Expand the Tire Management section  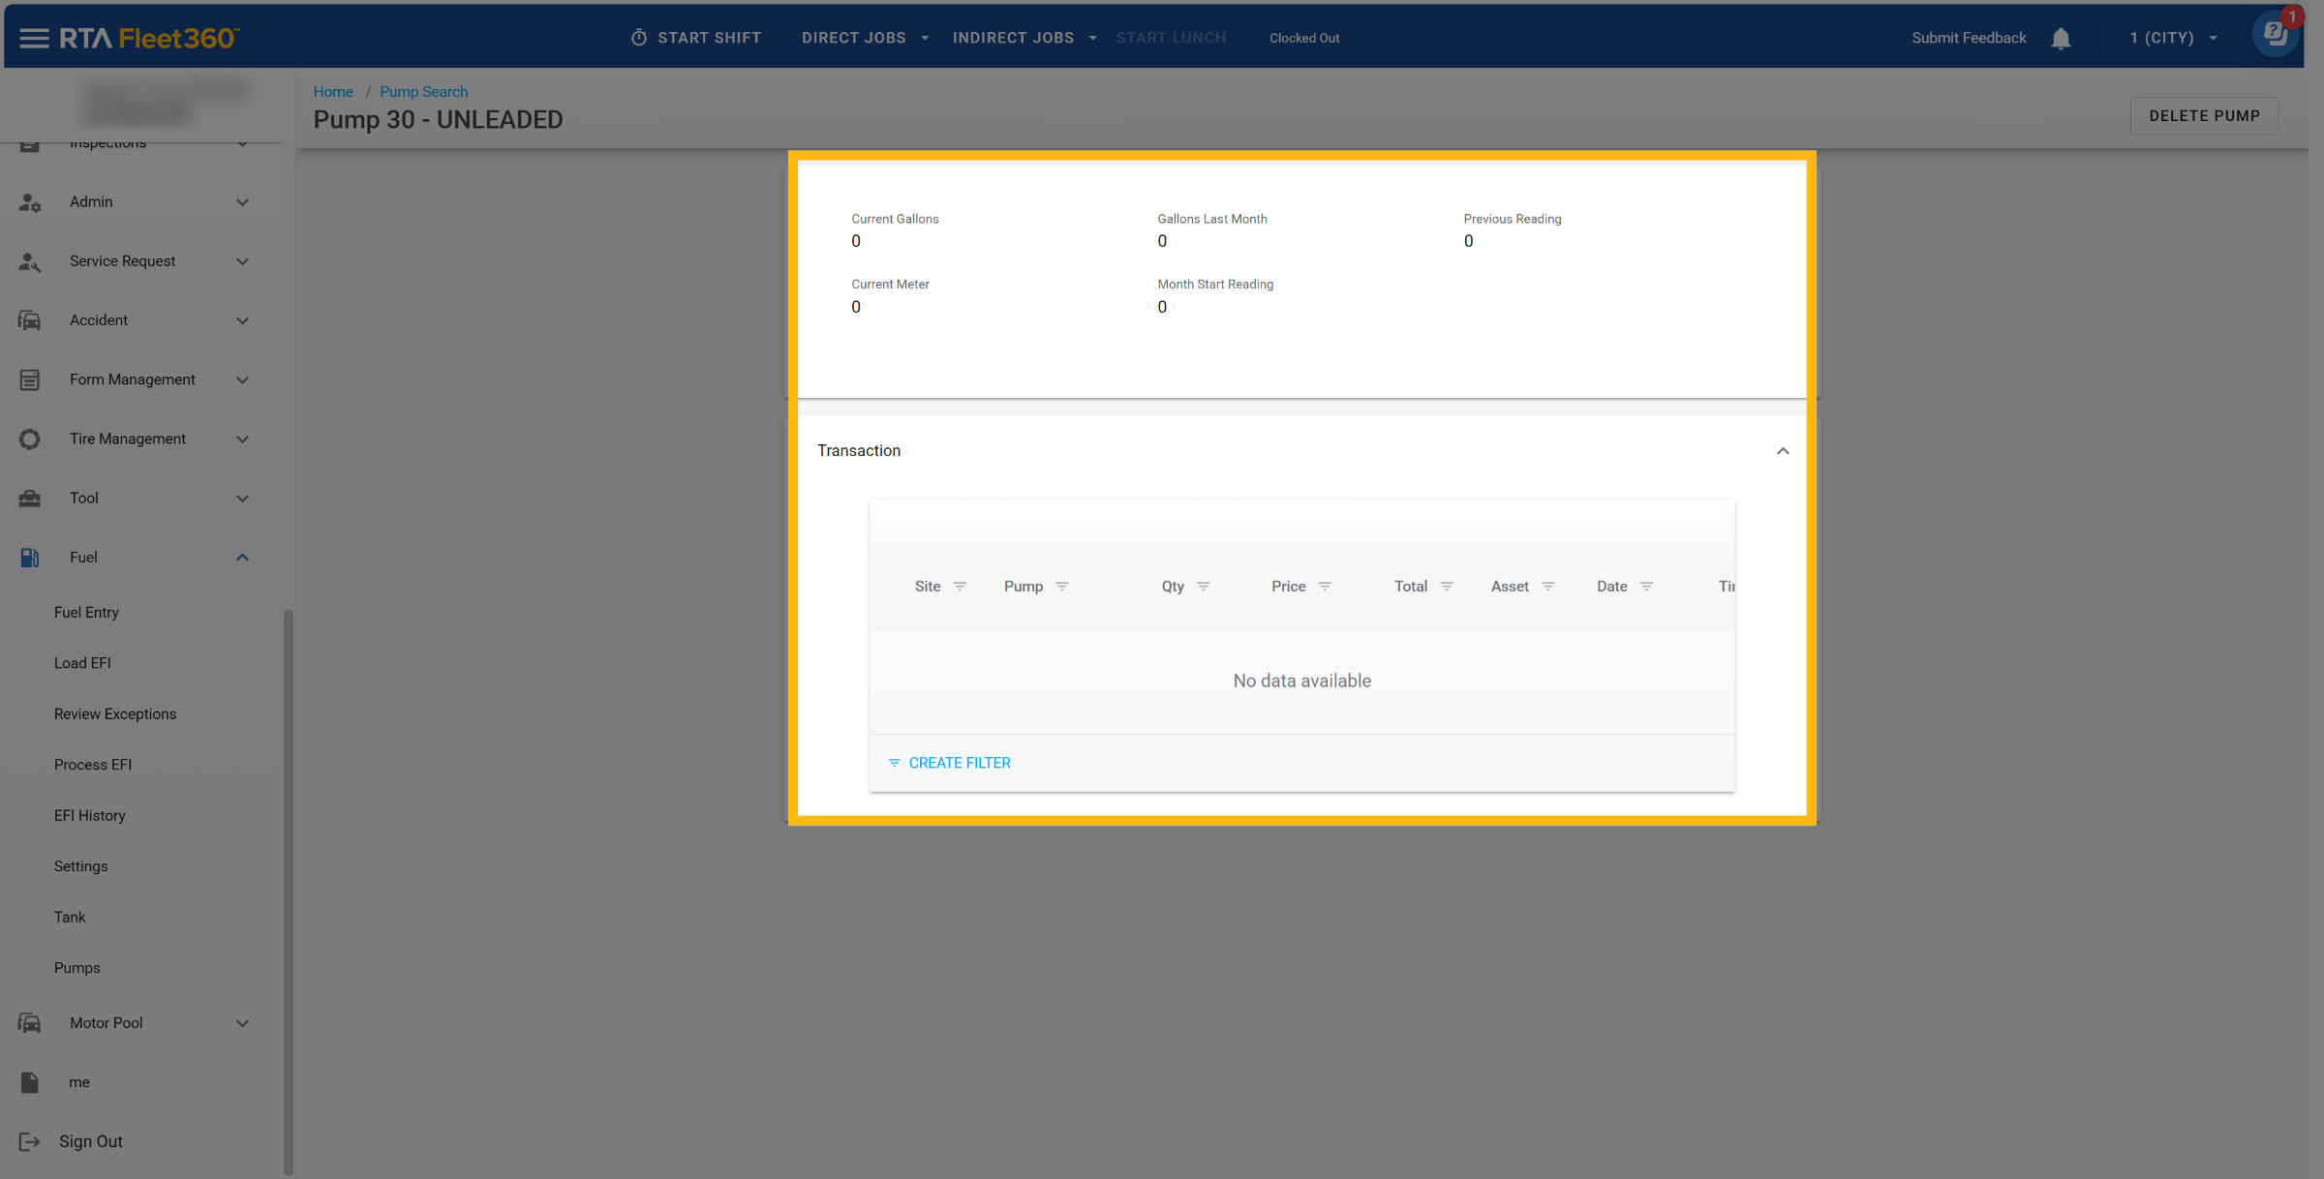coord(242,439)
